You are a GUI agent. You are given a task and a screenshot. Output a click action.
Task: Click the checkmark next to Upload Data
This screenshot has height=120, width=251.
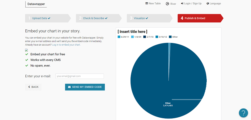pos(49,18)
